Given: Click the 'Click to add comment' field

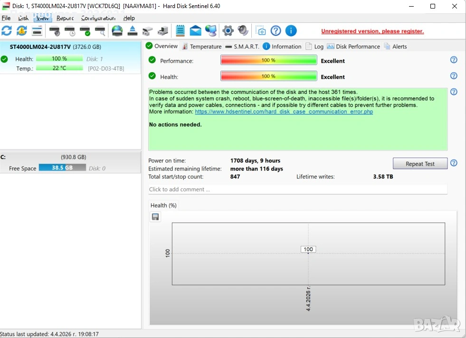Looking at the screenshot, I should [x=297, y=189].
